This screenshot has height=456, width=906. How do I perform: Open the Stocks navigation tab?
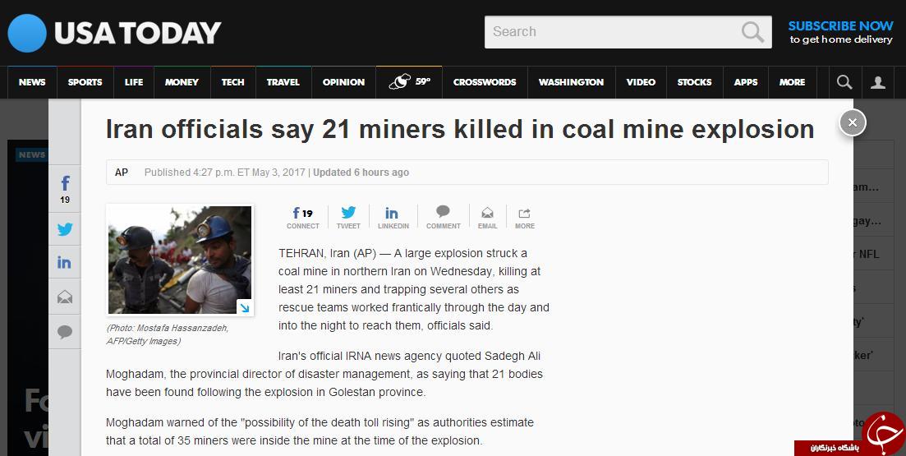694,82
